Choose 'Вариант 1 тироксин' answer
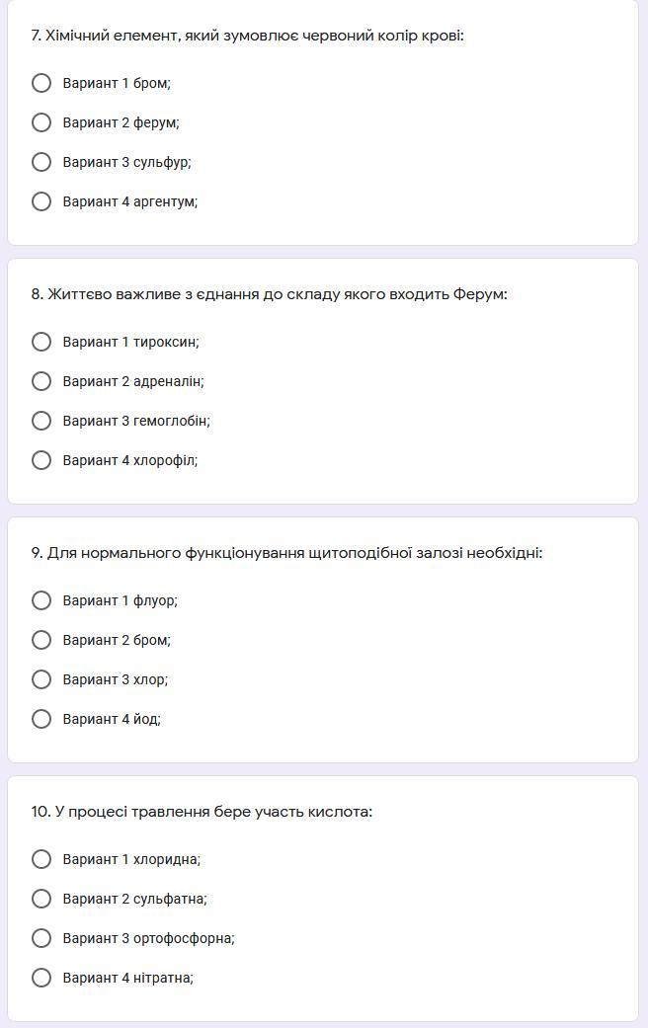This screenshot has width=648, height=1028. 41,342
